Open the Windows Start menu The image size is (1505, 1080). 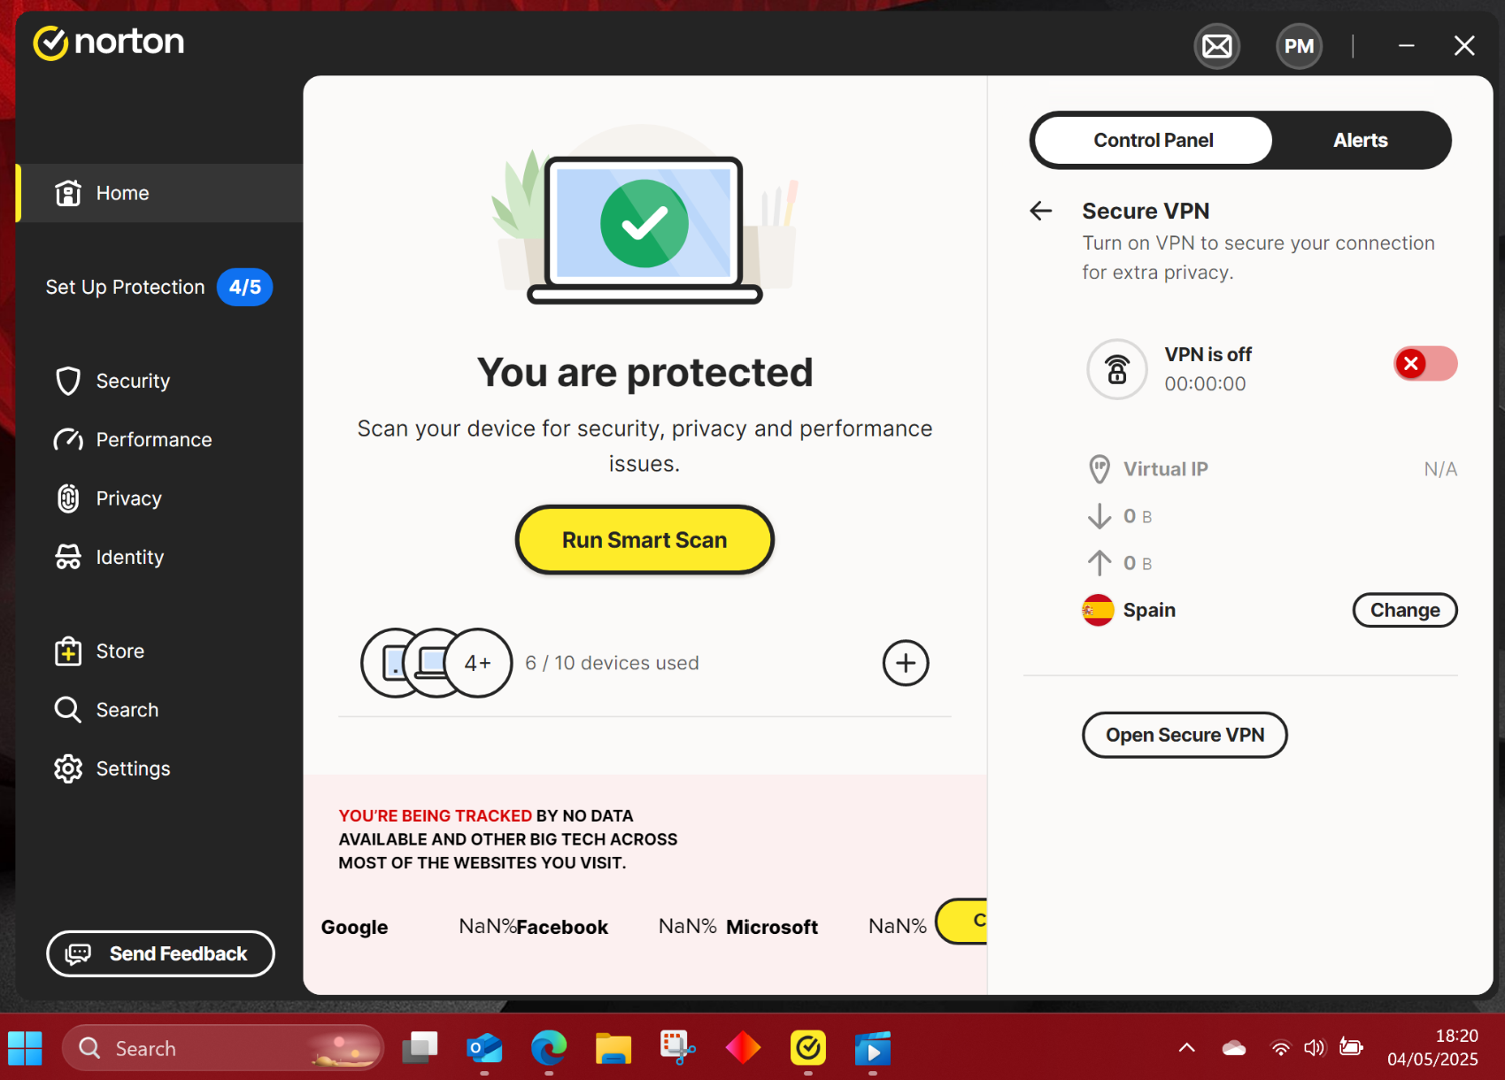pos(25,1048)
